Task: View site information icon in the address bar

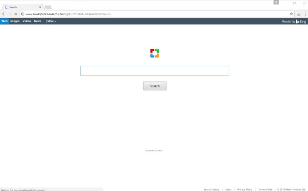Action: 23,14
